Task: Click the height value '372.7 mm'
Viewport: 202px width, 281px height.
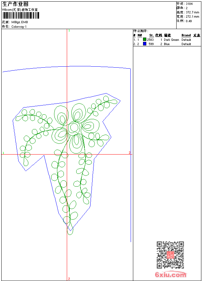Action: click(x=192, y=12)
